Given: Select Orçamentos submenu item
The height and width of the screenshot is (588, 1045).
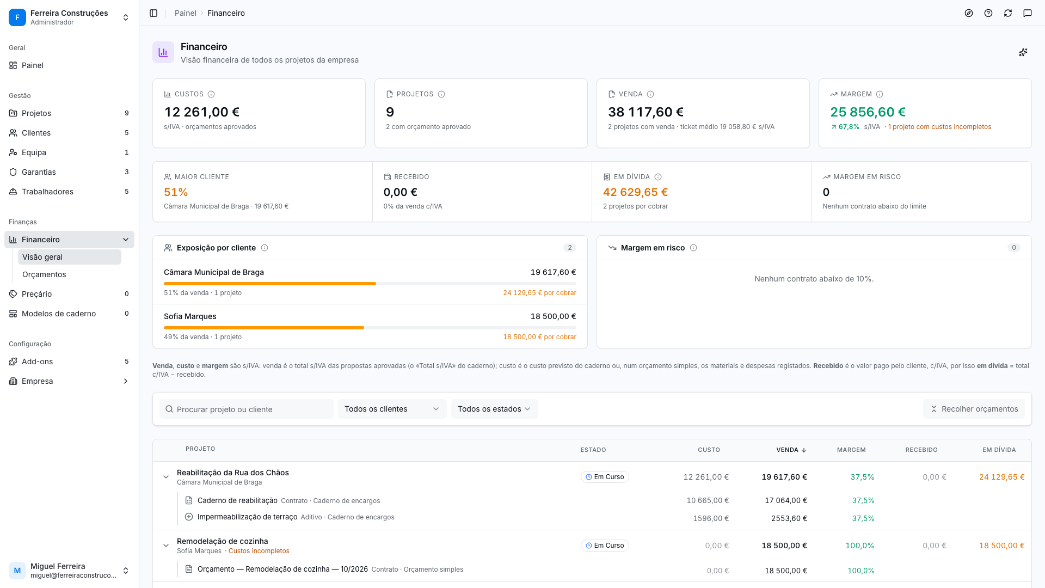Looking at the screenshot, I should pyautogui.click(x=70, y=274).
